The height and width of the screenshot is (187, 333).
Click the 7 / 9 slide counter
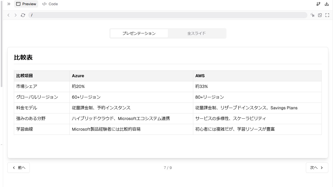coord(168,168)
